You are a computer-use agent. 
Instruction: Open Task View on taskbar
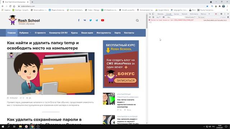(x=14, y=126)
